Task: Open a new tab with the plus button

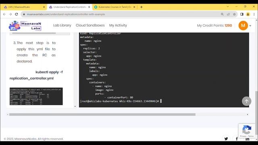Action: pos(141,7)
